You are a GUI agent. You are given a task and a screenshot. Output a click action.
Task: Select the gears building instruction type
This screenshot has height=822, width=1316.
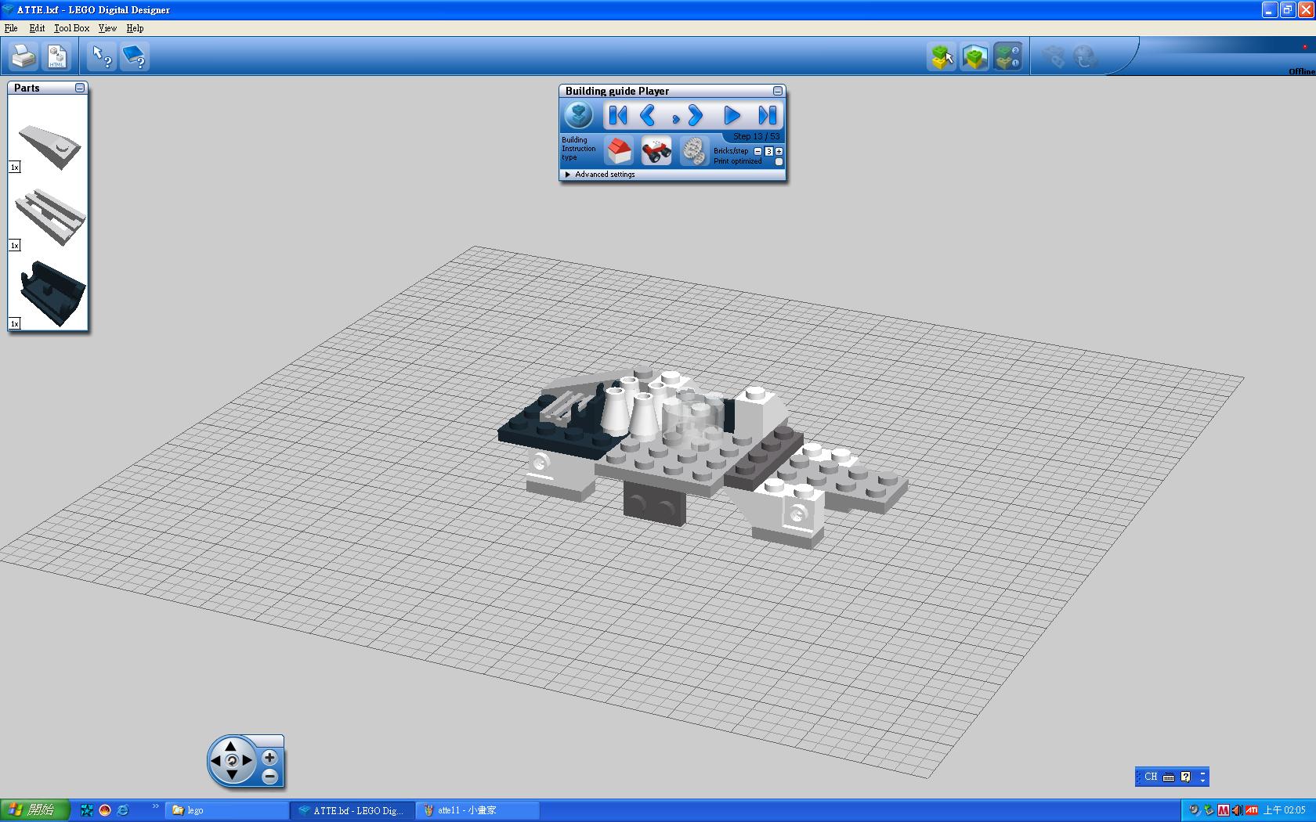[692, 150]
